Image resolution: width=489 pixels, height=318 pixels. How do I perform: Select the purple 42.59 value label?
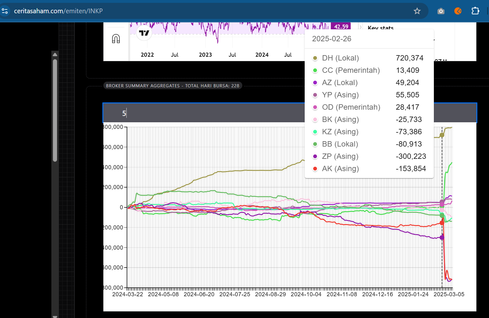[341, 26]
